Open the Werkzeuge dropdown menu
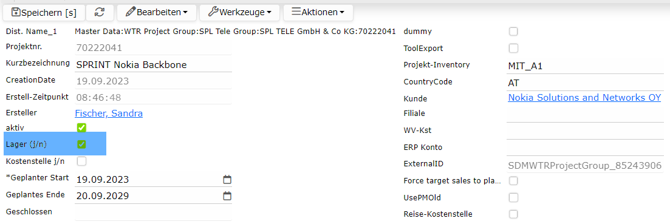Screen dimensions: 670x224 click(239, 13)
